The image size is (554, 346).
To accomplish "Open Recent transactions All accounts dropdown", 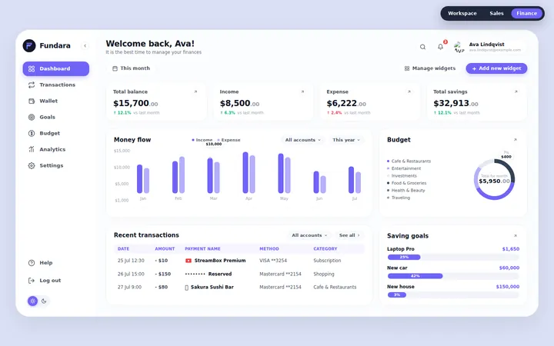I will coord(309,235).
